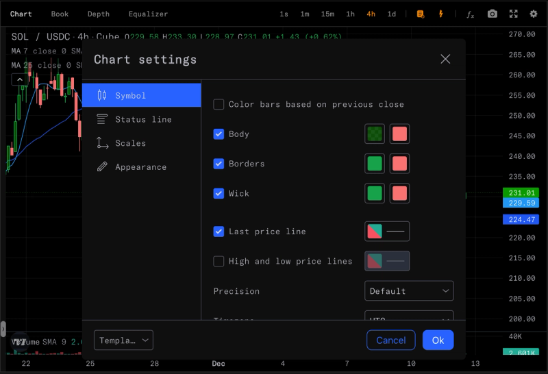Click the Cancel button

point(390,340)
